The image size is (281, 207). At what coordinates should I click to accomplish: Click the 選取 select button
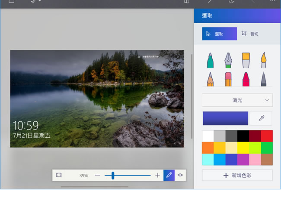[219, 34]
